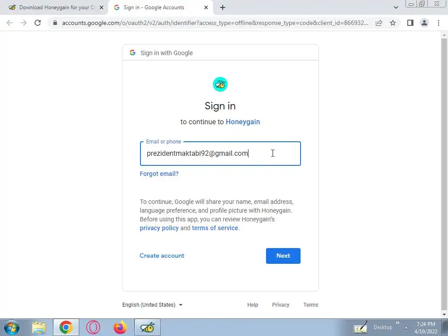Screen dimensions: 448x336
Task: Bookmark this page with the star icon
Action: (x=393, y=23)
